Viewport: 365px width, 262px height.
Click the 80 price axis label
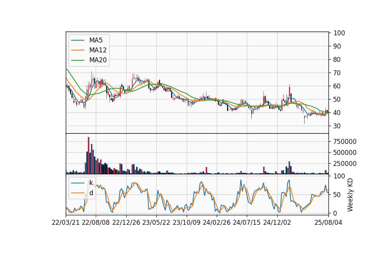[337, 60]
